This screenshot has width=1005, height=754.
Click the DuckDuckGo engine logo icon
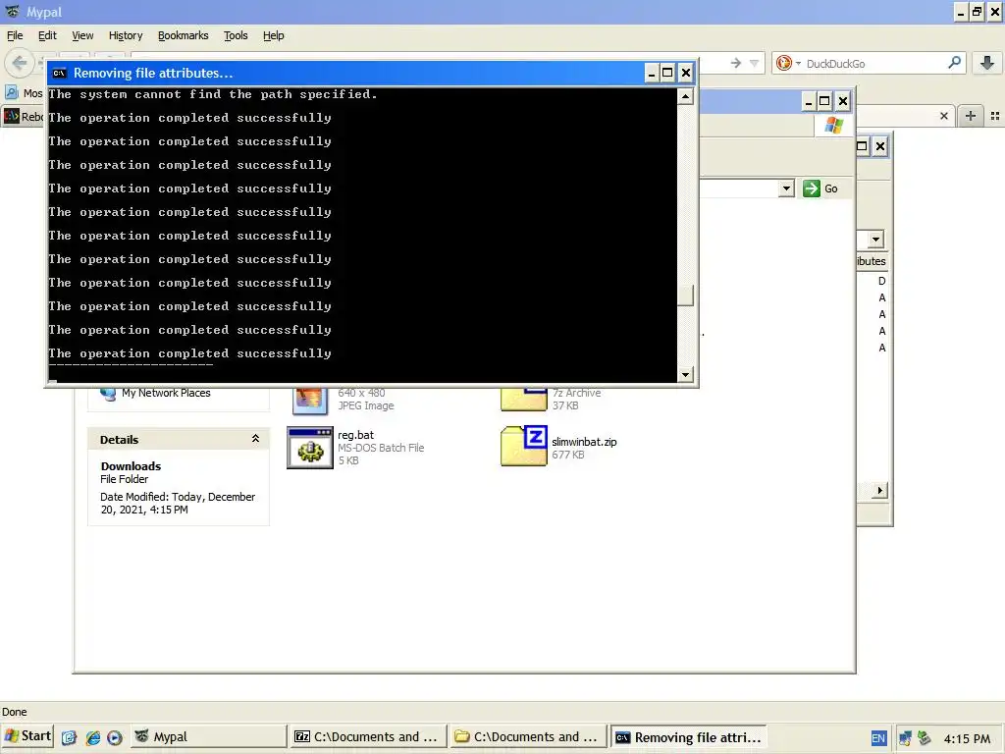pyautogui.click(x=784, y=63)
